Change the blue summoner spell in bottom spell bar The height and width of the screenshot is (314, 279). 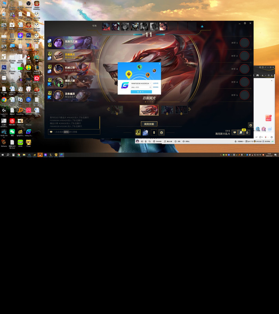pyautogui.click(x=146, y=132)
